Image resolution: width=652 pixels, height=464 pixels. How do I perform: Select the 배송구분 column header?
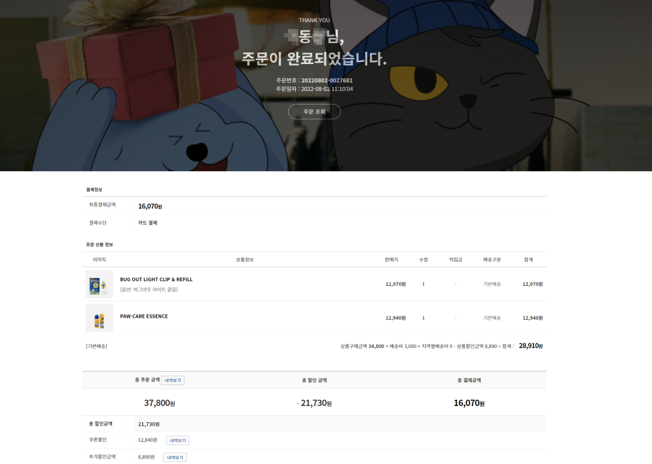(492, 260)
